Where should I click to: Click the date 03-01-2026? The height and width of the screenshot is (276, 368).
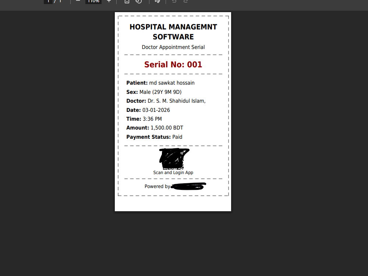(x=156, y=110)
